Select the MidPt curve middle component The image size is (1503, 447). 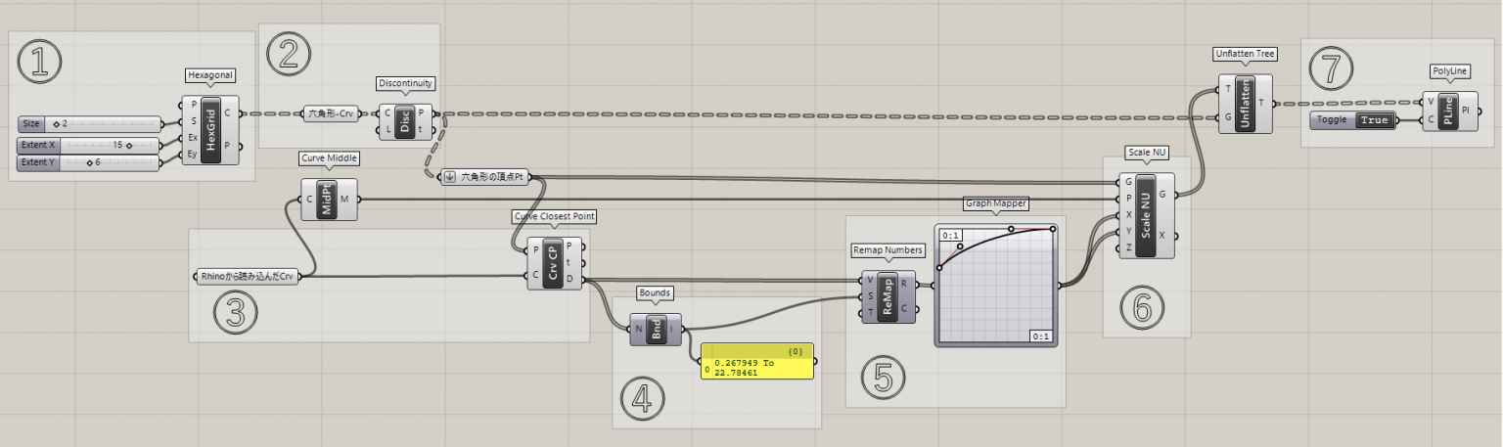328,200
